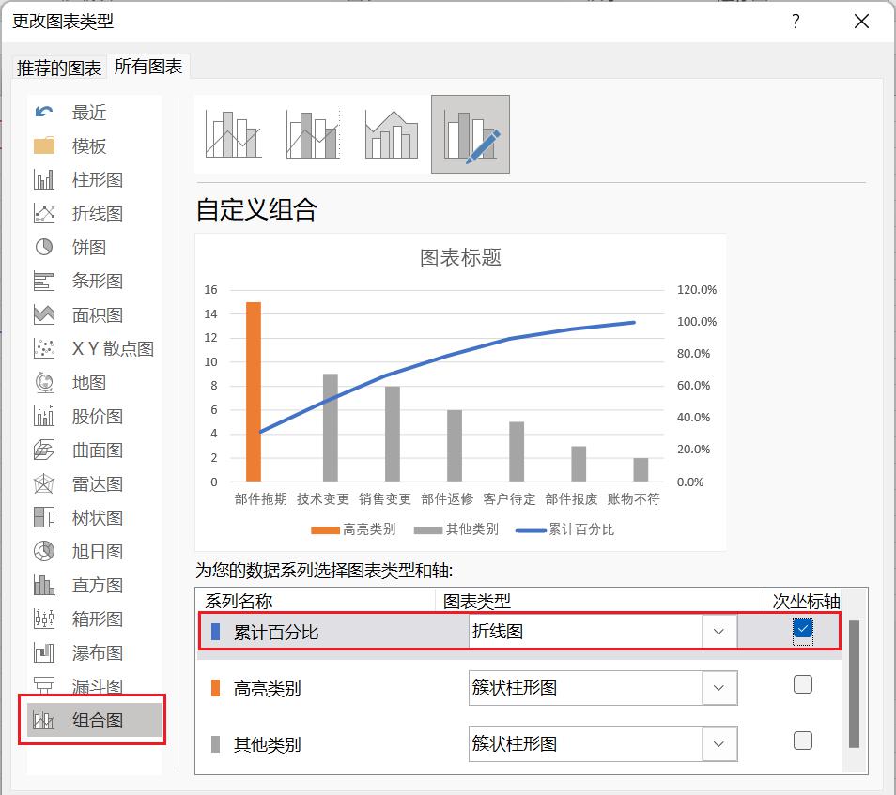Click the 自定义组合 heading text
Viewport: 896px width, 795px height.
[x=256, y=209]
